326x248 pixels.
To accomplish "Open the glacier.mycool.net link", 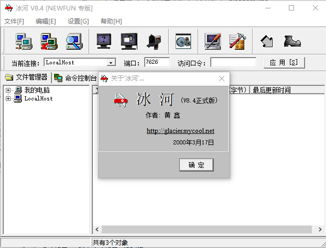I will tap(180, 131).
